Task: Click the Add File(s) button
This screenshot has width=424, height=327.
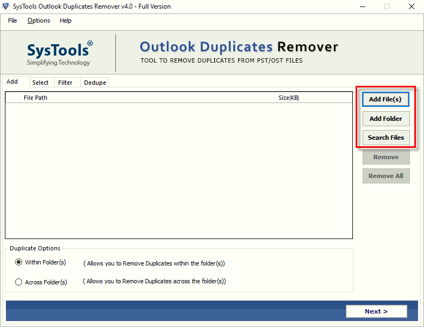Action: pos(385,99)
